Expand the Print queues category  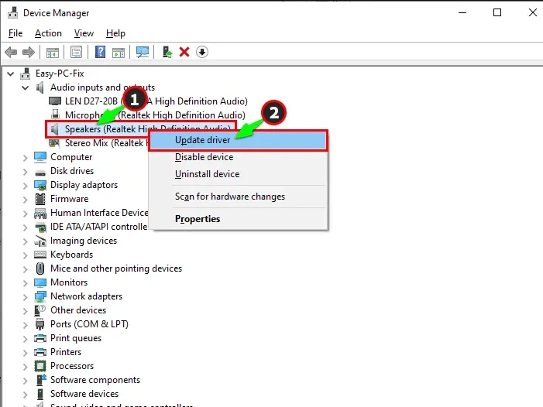26,339
